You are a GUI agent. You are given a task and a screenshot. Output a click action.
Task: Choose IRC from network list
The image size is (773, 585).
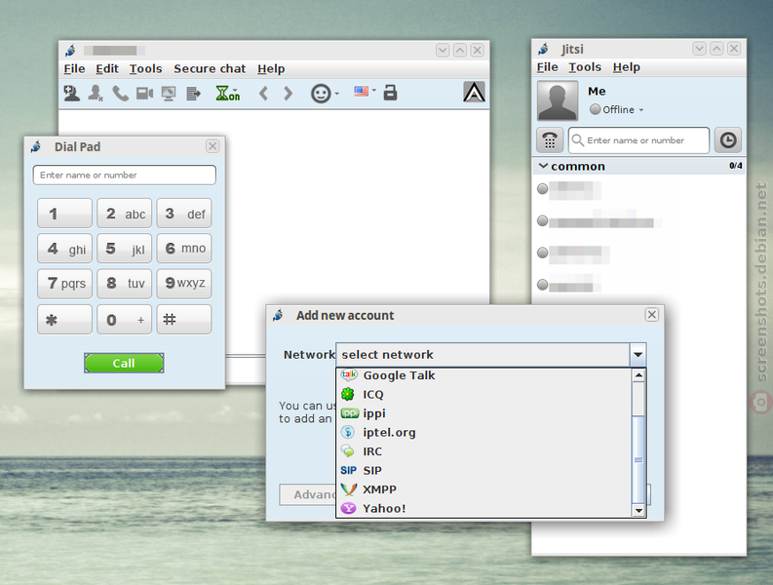483,451
